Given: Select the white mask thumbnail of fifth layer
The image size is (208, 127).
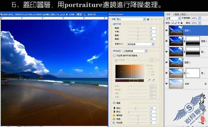Looking at the screenshot, I should [x=193, y=73].
